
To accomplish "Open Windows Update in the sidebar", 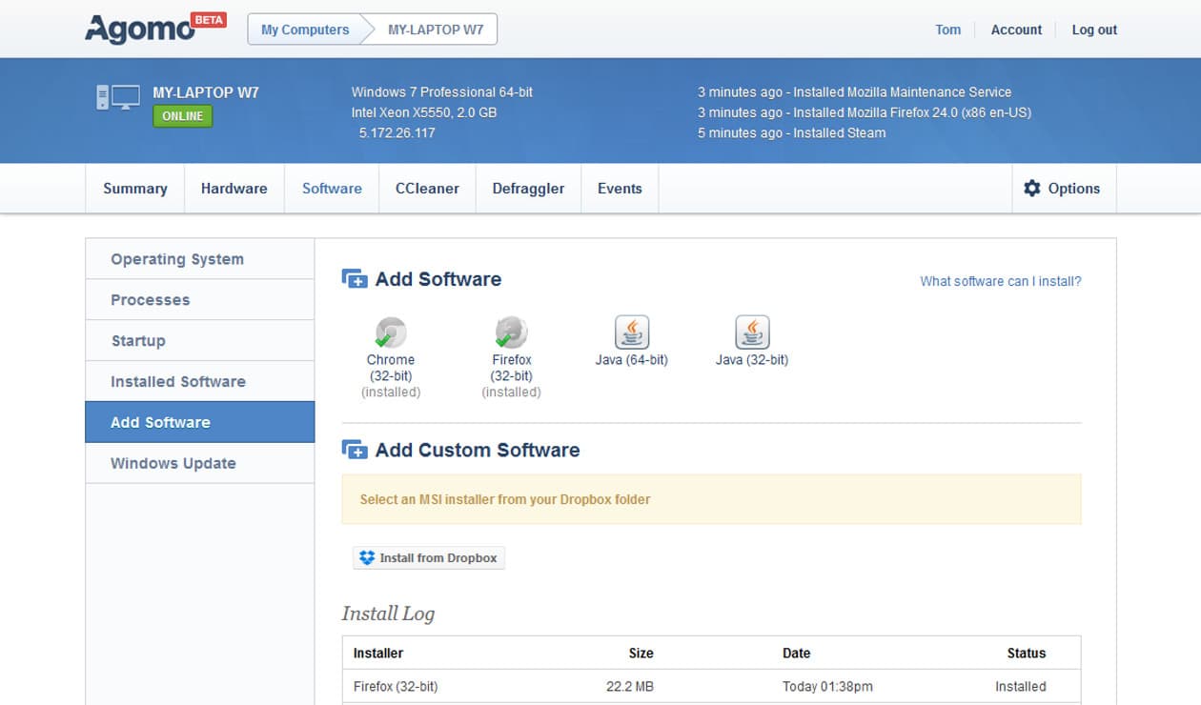I will tap(173, 463).
